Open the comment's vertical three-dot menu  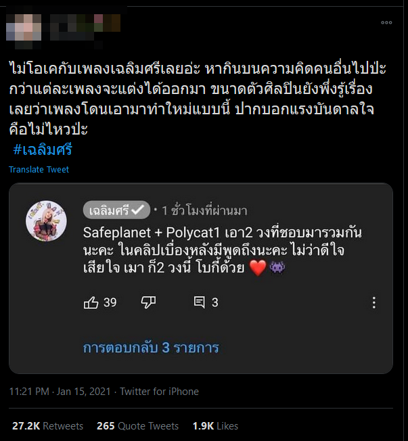[x=373, y=302]
